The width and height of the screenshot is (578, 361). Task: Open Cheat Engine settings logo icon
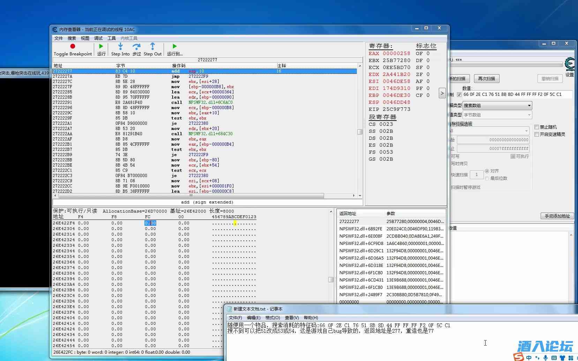click(569, 64)
